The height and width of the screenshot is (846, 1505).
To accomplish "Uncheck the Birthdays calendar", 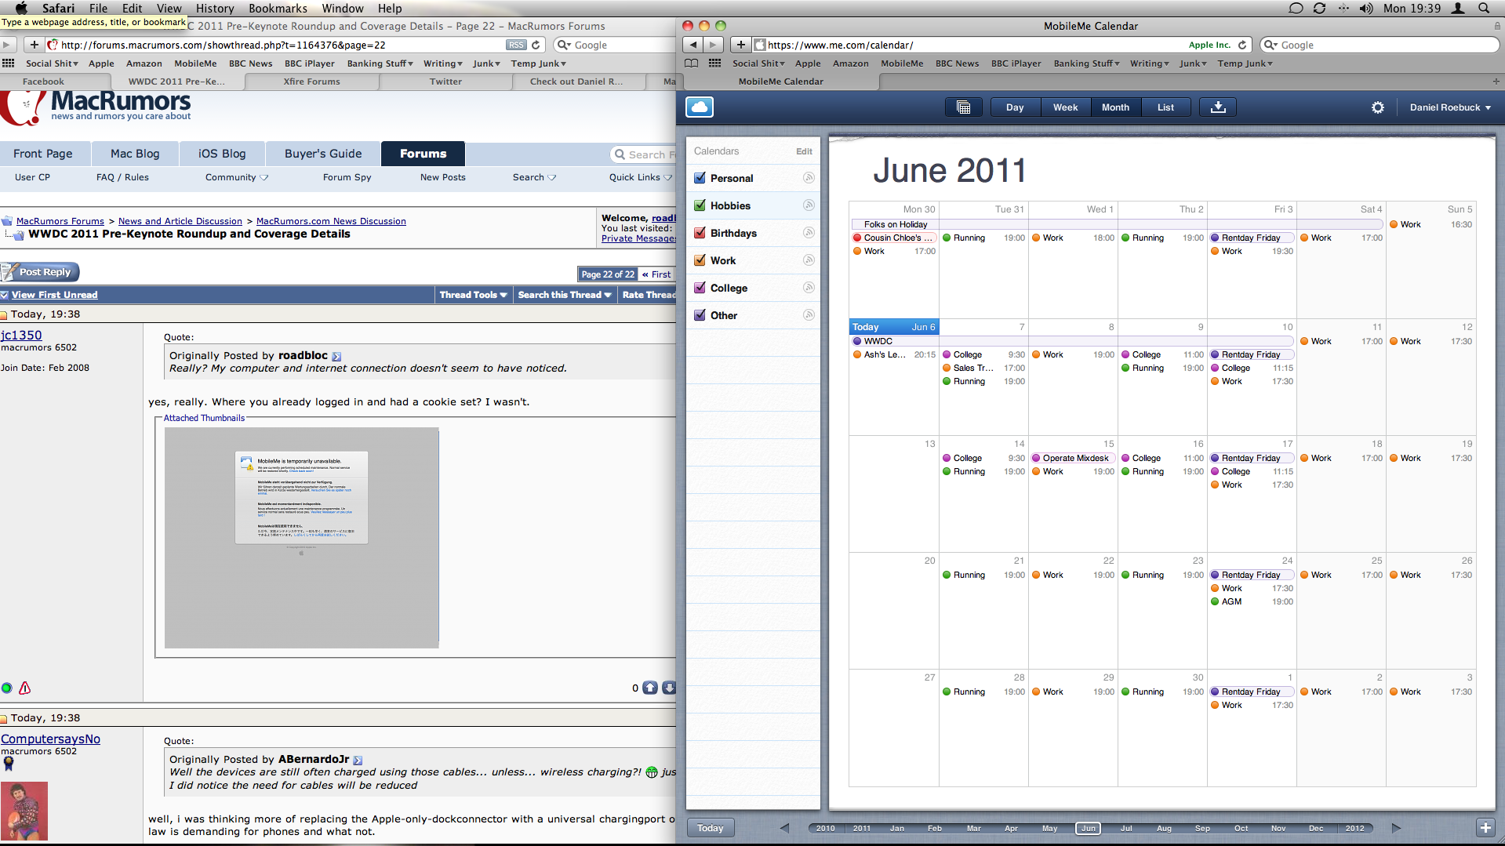I will [700, 233].
